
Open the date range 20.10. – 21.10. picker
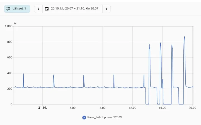[72, 9]
